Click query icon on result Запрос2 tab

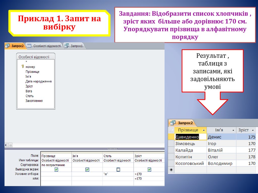click(x=173, y=123)
